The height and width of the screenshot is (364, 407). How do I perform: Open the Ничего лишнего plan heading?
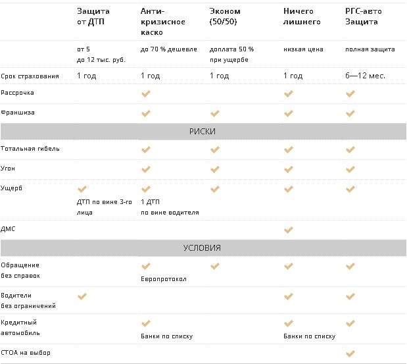(302, 16)
